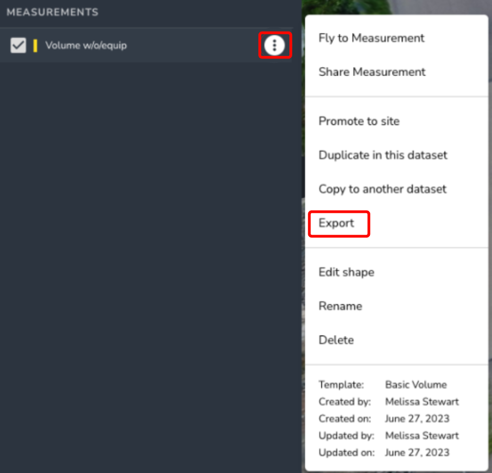Click the Basic Volume template value

click(416, 384)
